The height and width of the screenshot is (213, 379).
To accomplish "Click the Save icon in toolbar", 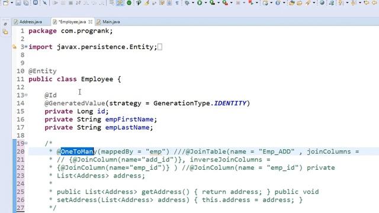I will pyautogui.click(x=18, y=2).
